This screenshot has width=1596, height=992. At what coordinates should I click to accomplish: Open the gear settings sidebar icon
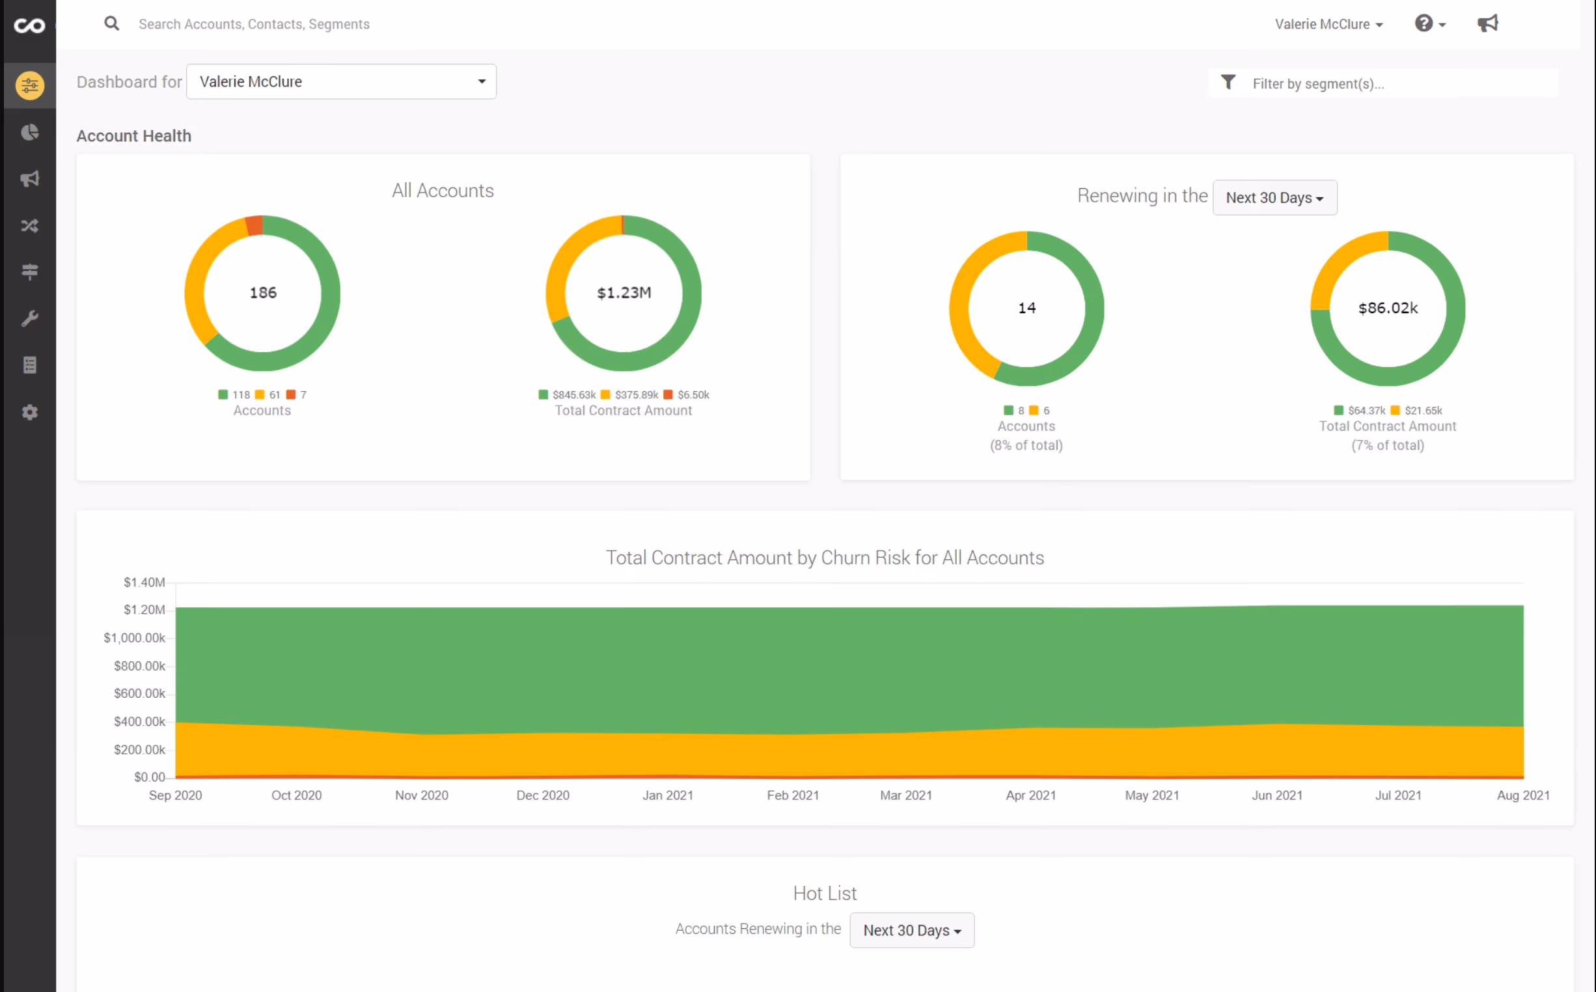29,412
